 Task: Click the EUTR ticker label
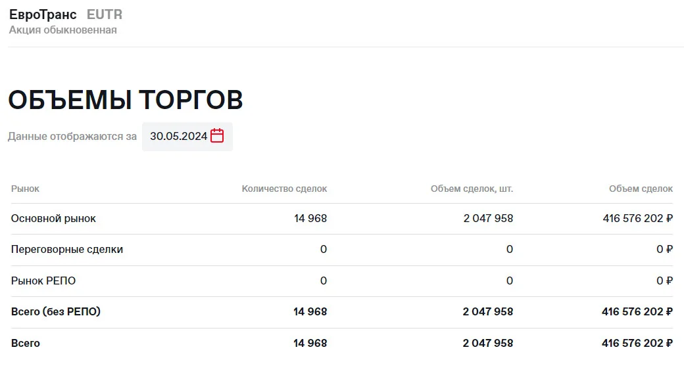point(105,14)
